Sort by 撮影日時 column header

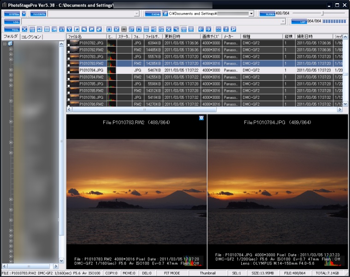(x=314, y=36)
